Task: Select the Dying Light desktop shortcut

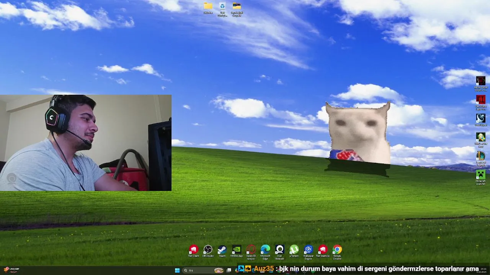Action: click(x=481, y=102)
